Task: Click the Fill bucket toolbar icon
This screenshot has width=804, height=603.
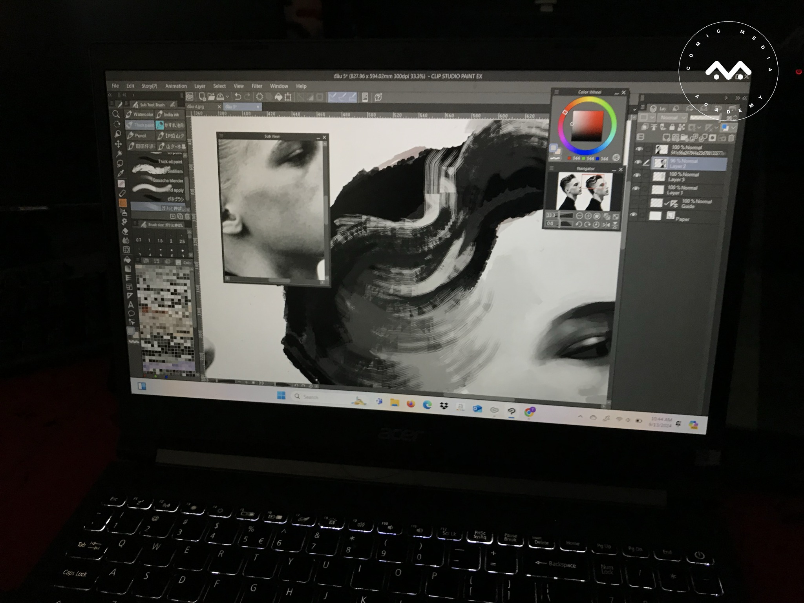Action: pos(278,97)
